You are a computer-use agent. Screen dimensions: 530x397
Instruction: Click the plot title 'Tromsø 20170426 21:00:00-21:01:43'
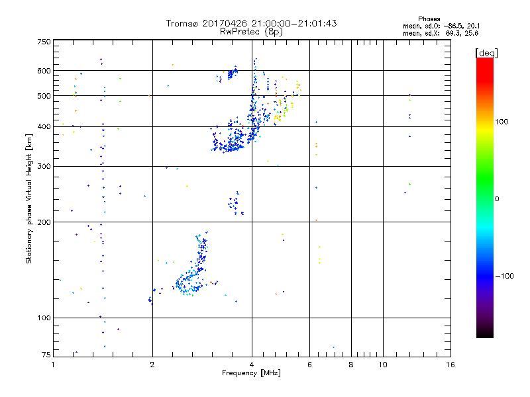coord(251,23)
